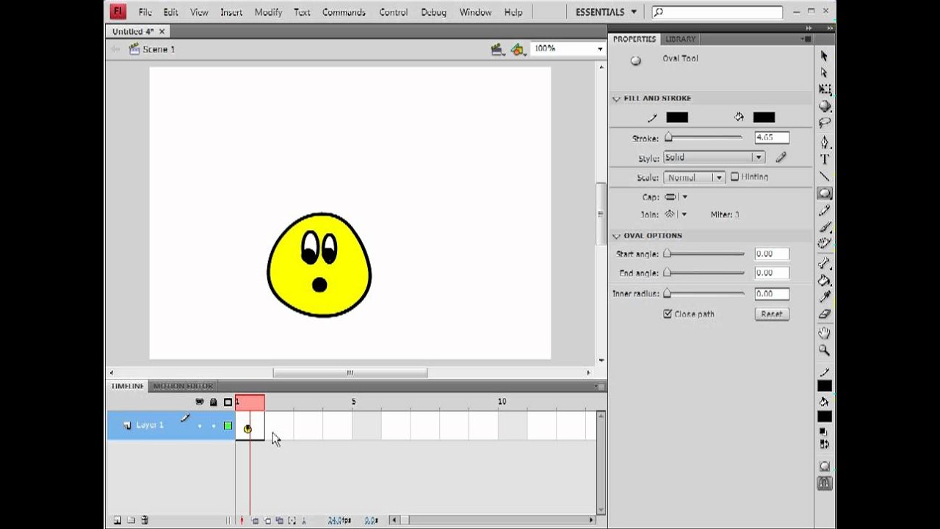Screen dimensions: 940x529
Task: Click stroke color swatch in Properties panel
Action: (x=677, y=118)
